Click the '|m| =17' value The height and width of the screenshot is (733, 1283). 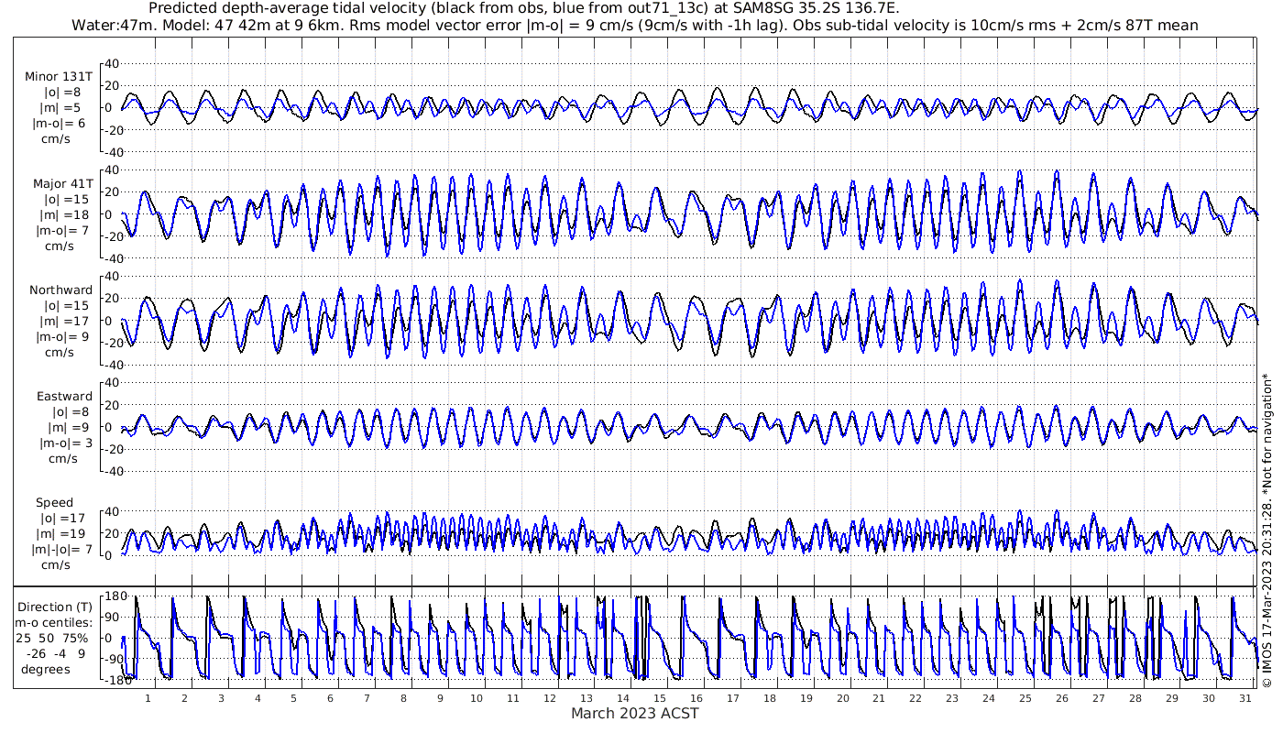point(62,321)
